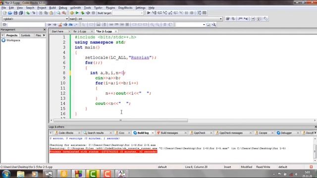Screen dimensions: 317x178
Task: Open the DoxyBlocks menu
Action: pyautogui.click(x=125, y=8)
